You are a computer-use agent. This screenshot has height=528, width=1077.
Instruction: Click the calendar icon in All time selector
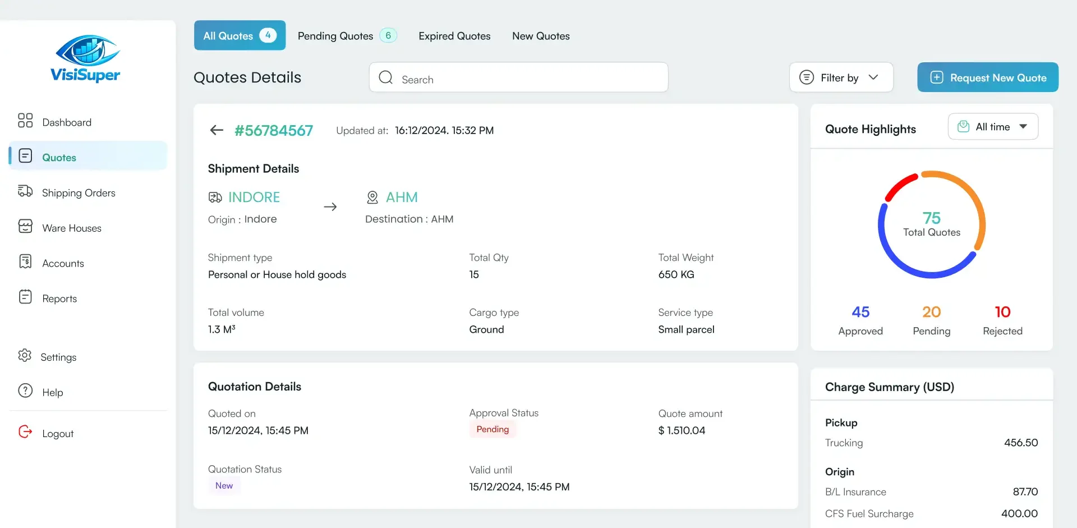pos(963,127)
